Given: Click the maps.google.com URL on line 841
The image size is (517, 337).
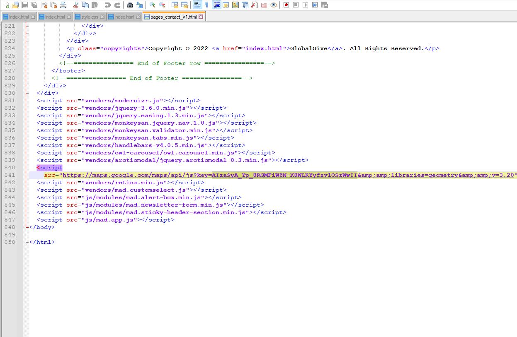Looking at the screenshot, I should pyautogui.click(x=137, y=175).
